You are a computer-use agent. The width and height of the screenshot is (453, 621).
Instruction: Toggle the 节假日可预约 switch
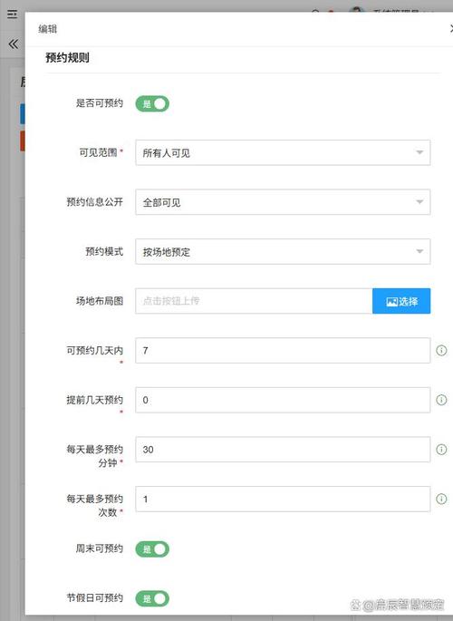[x=152, y=598]
